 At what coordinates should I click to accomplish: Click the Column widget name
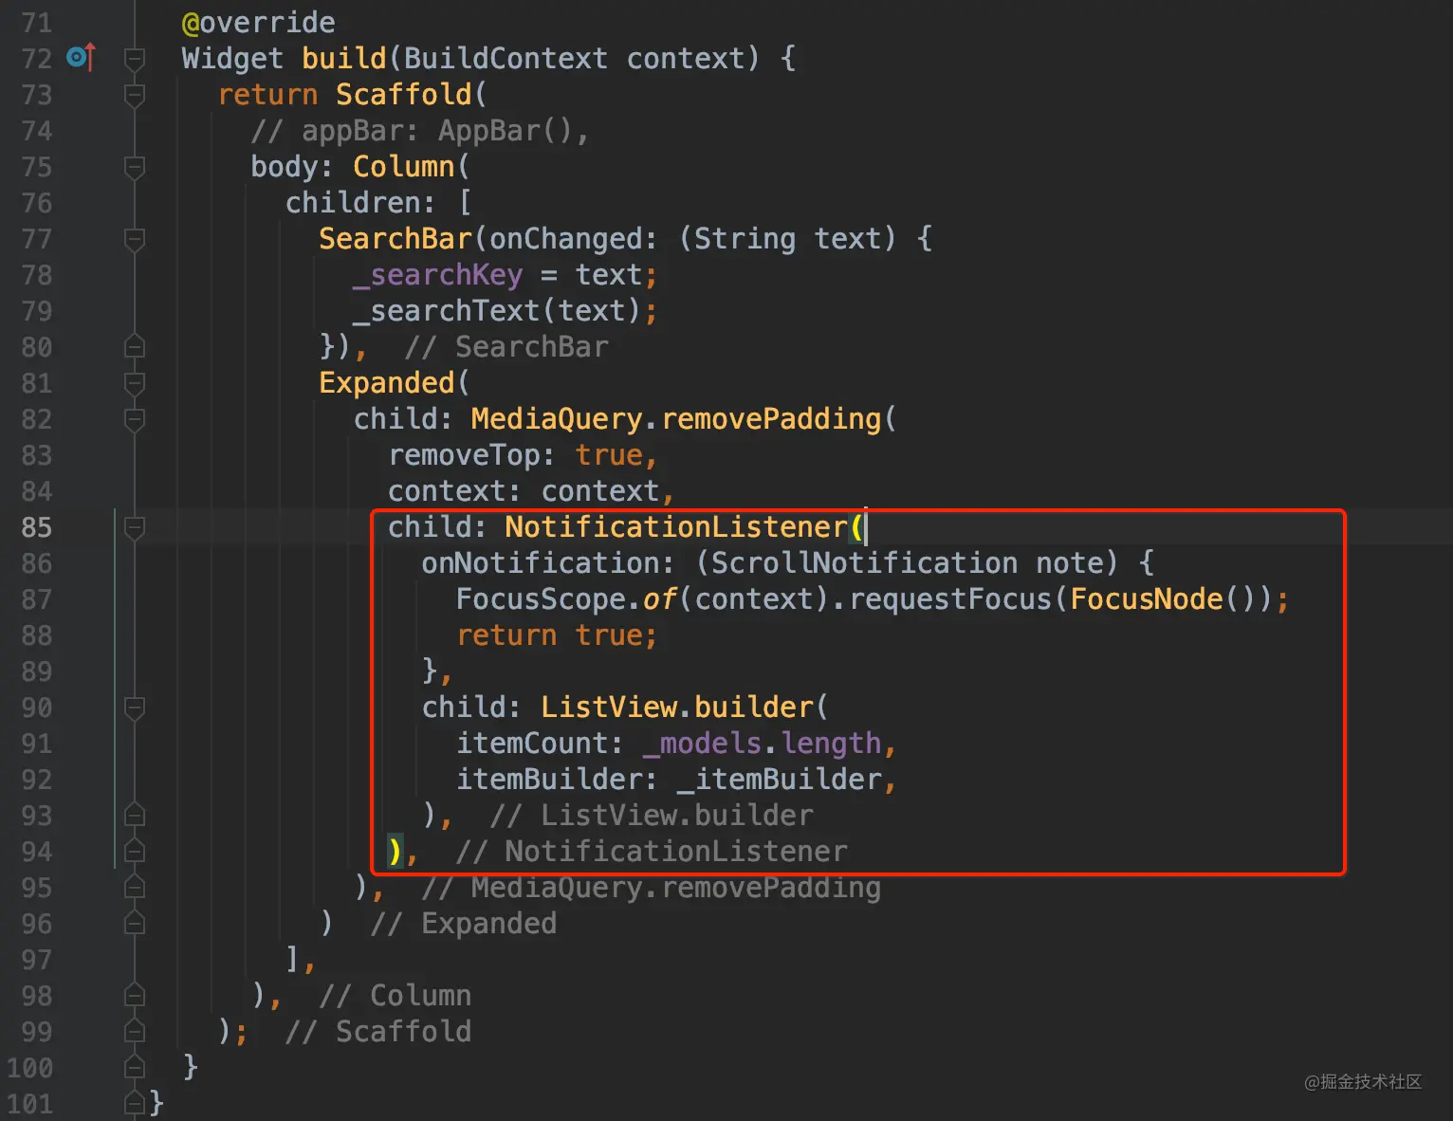click(x=403, y=167)
